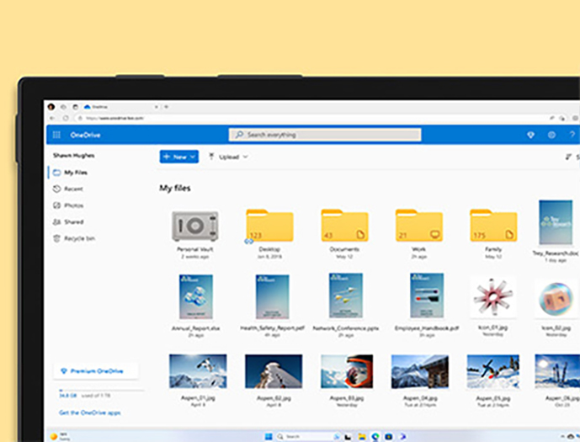Open the settings gear in OneDrive header

[x=551, y=135]
